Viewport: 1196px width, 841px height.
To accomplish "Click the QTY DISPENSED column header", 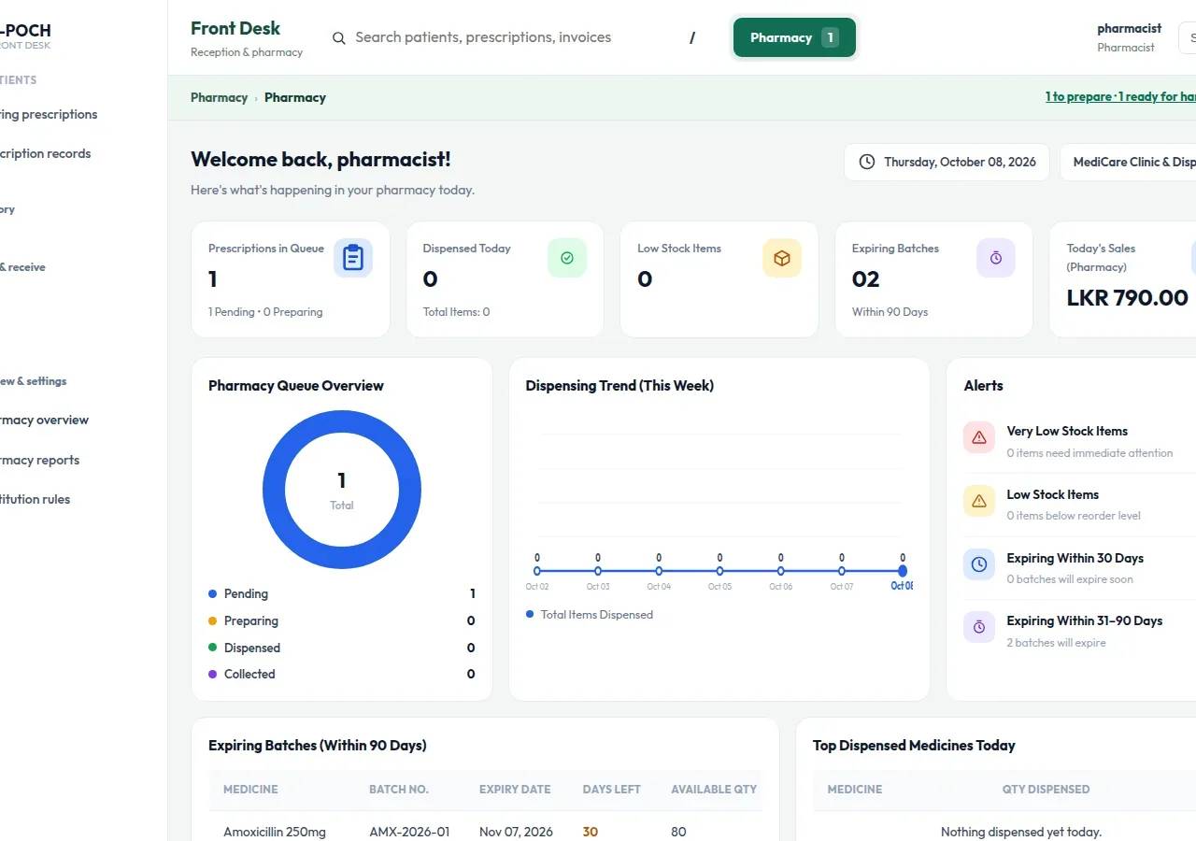I will (x=1046, y=790).
